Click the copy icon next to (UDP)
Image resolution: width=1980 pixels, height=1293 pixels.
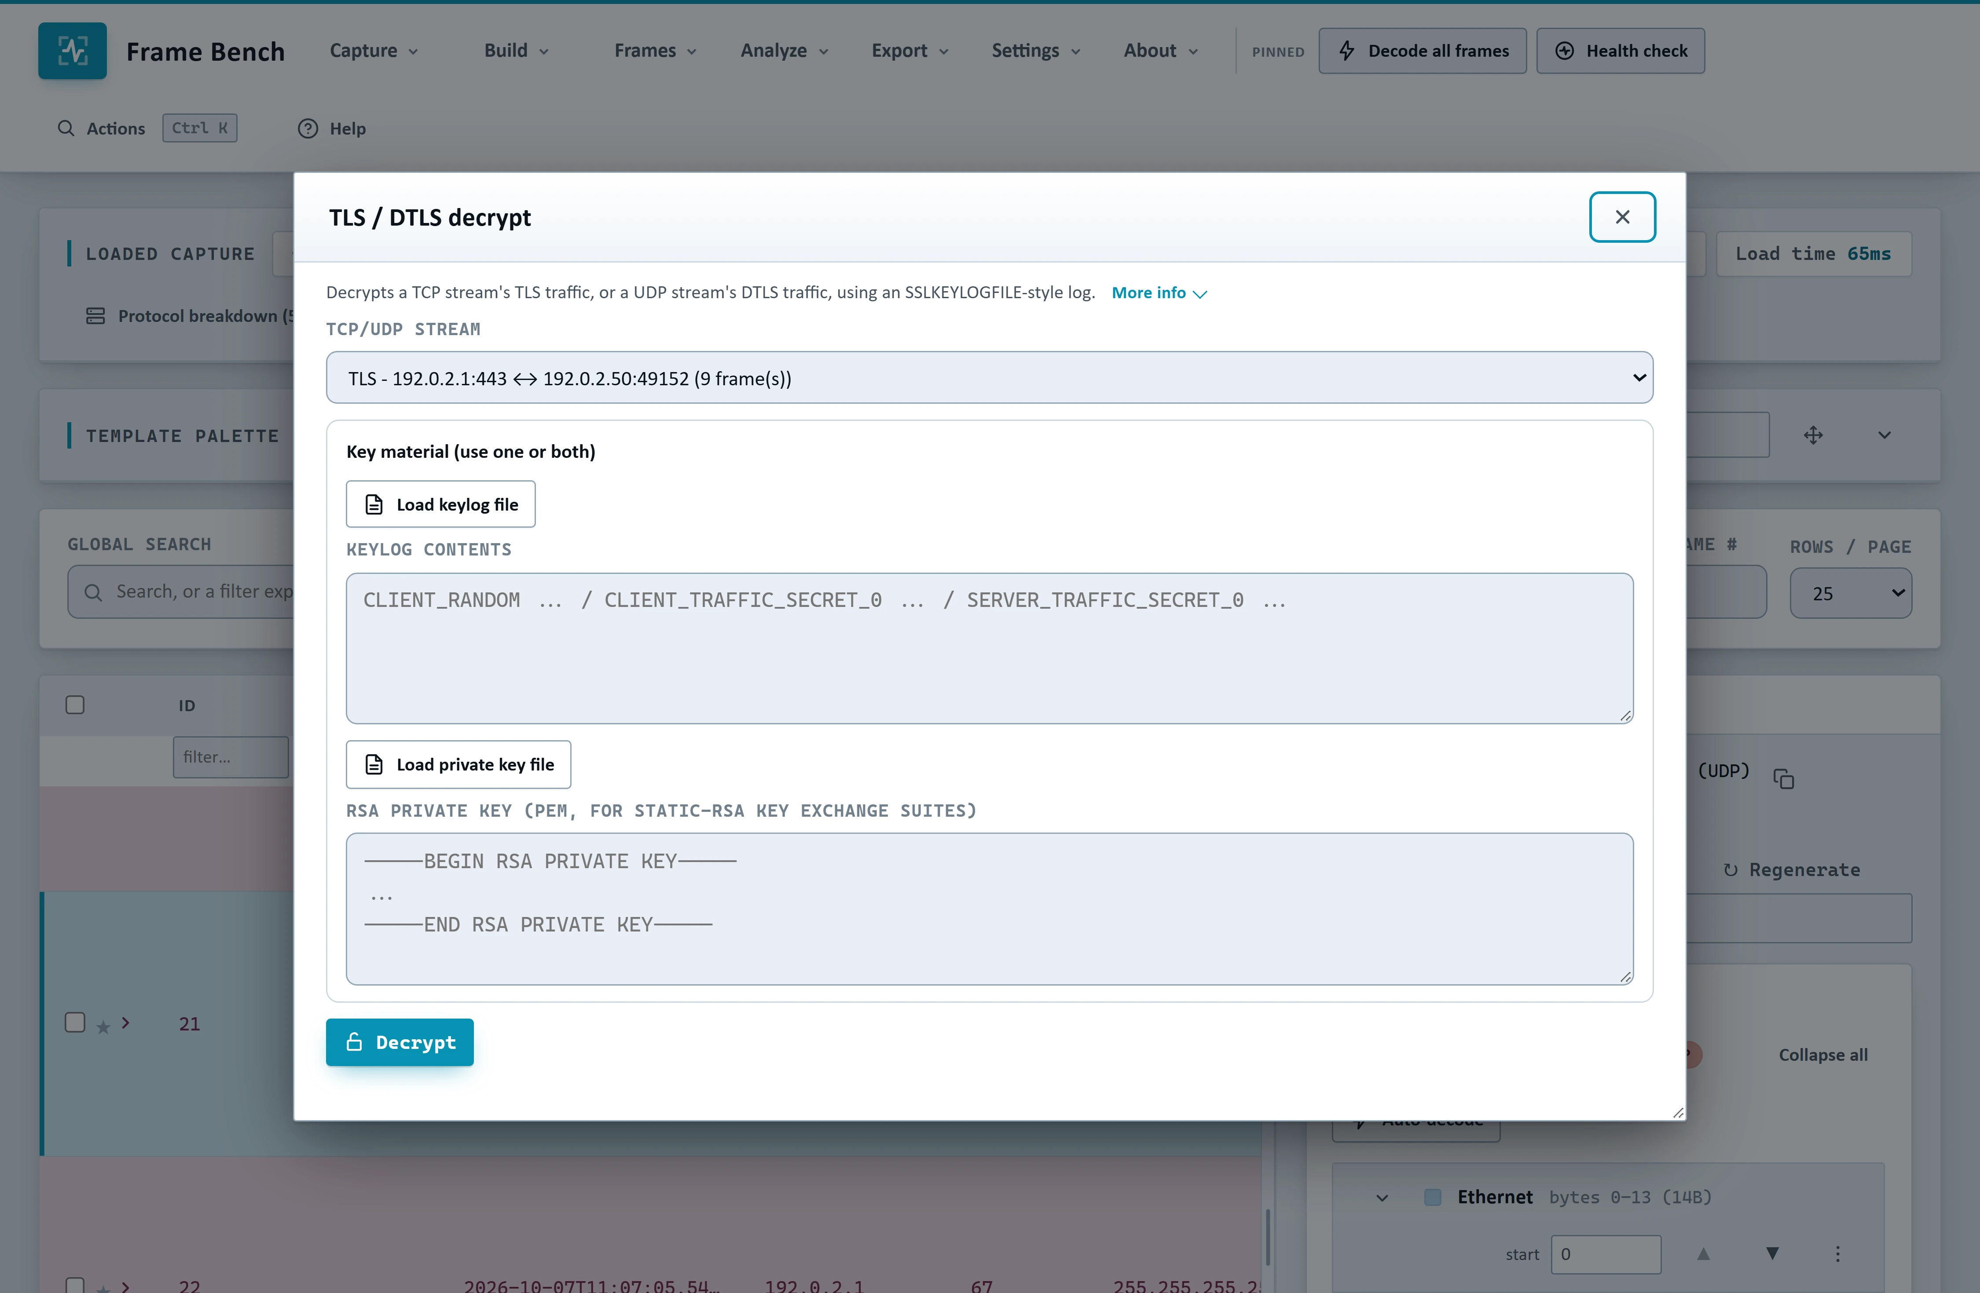1784,779
